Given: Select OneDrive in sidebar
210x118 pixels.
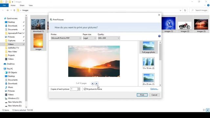Looking at the screenshot, I should point(10,64).
